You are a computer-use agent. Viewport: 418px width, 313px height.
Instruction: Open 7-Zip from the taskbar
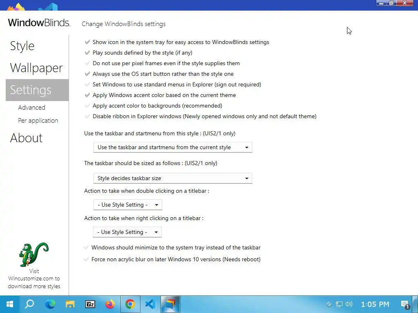[90, 304]
